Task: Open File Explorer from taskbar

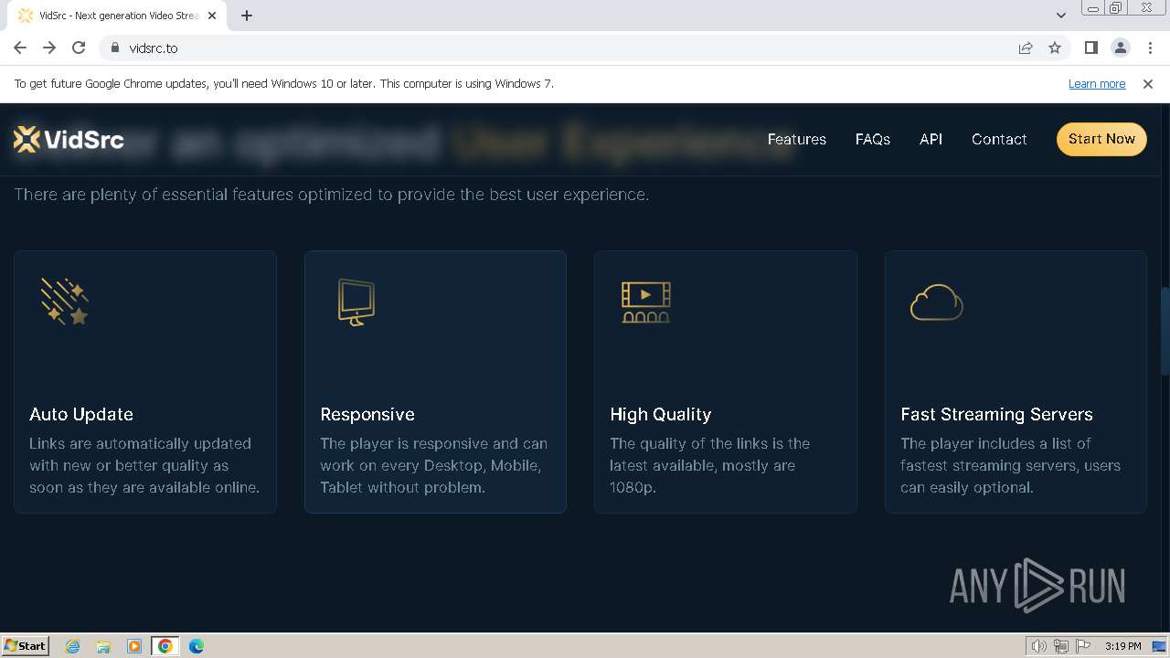Action: click(x=103, y=646)
